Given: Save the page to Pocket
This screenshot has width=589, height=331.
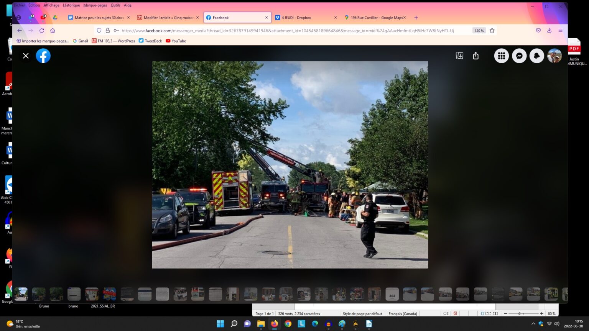Looking at the screenshot, I should (538, 31).
